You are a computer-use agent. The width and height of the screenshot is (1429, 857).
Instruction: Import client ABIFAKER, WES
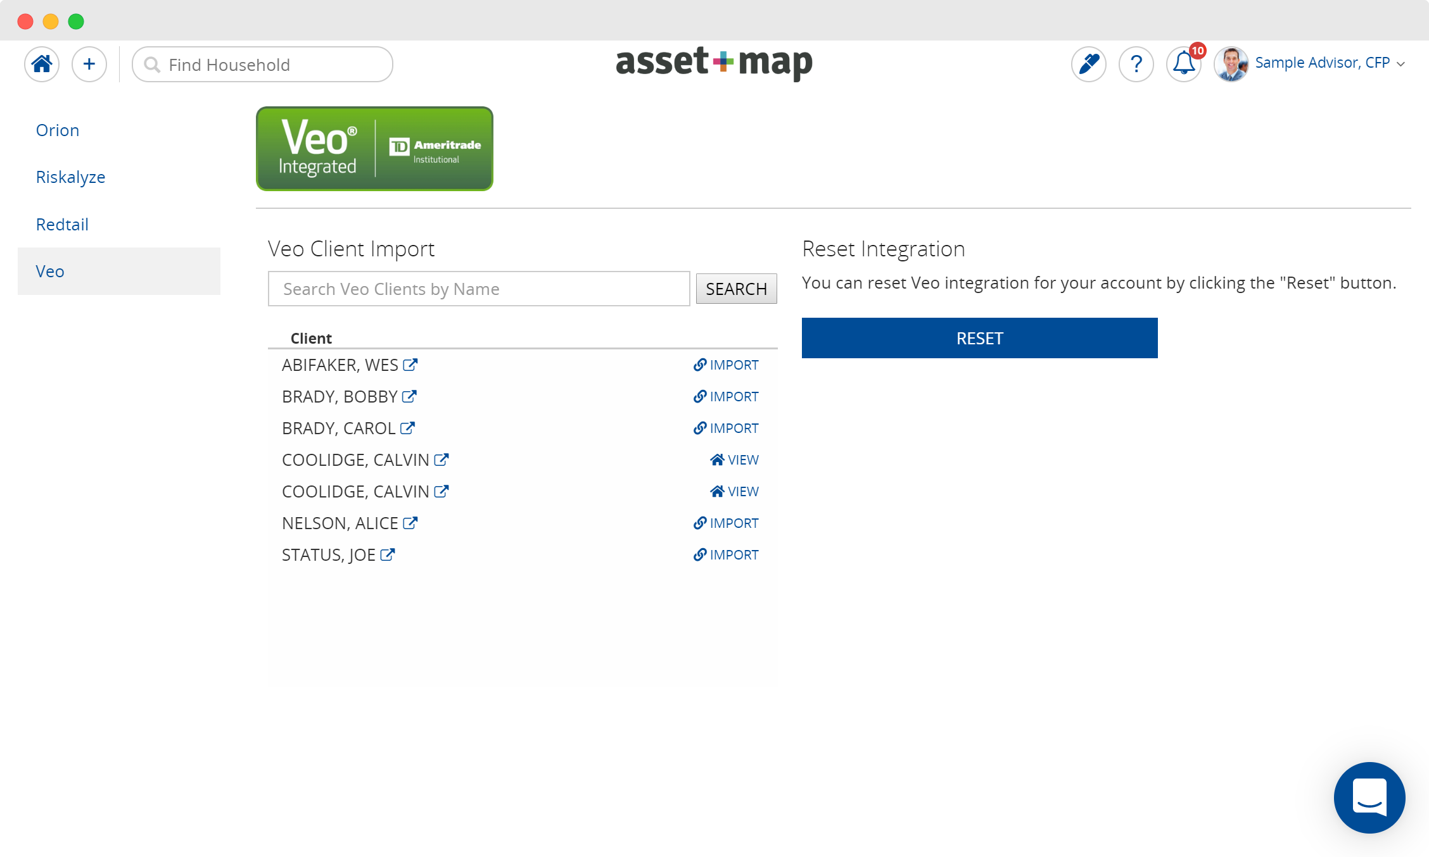pos(726,365)
